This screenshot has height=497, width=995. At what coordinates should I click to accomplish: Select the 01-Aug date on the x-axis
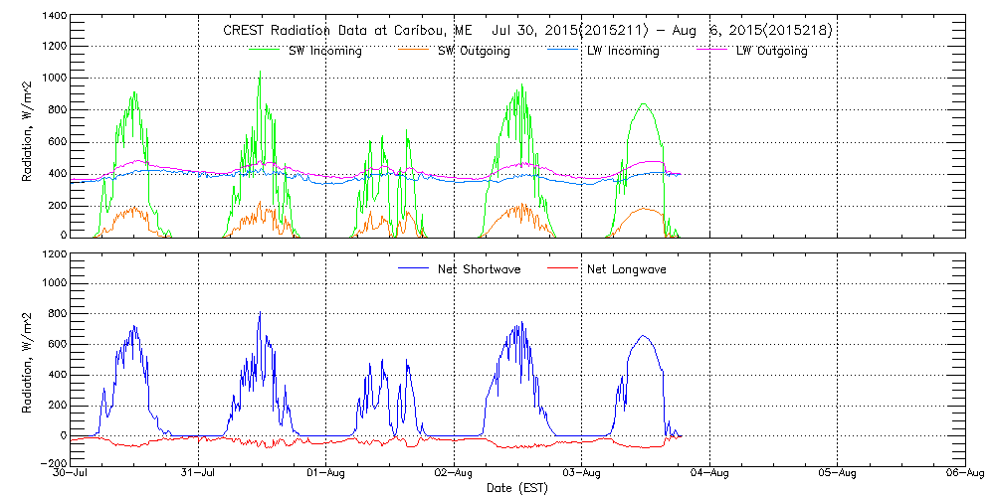pos(326,474)
